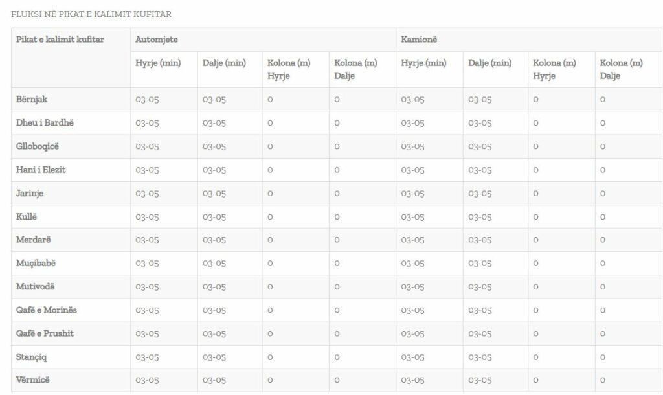Click the FLUKSI NË PIKAT E KALIMIT KUFITAR title
This screenshot has height=395, width=663.
(x=91, y=14)
